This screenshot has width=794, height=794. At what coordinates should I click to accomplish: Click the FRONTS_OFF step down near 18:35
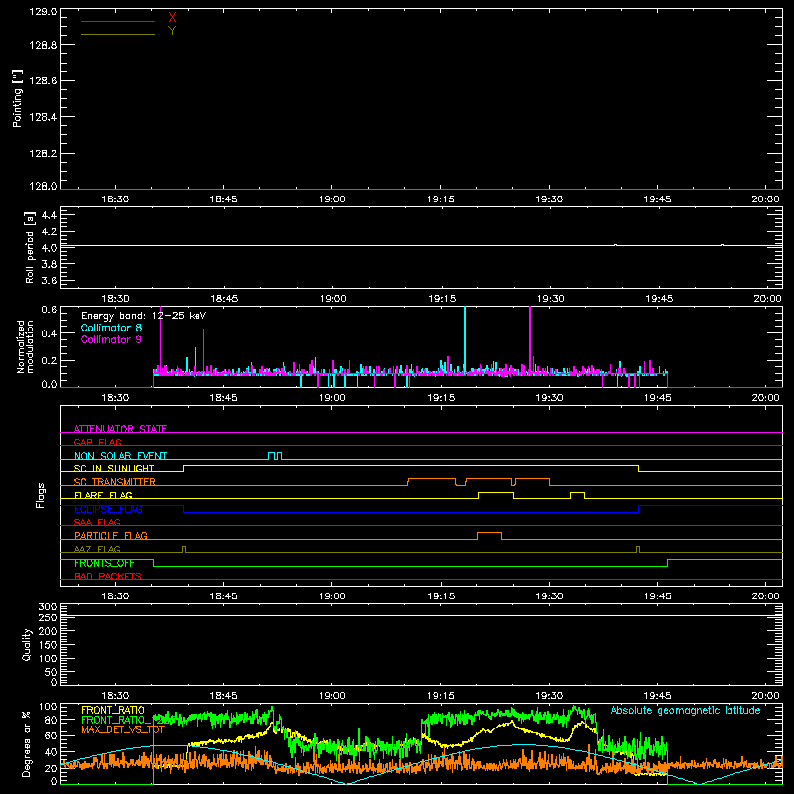coord(154,563)
